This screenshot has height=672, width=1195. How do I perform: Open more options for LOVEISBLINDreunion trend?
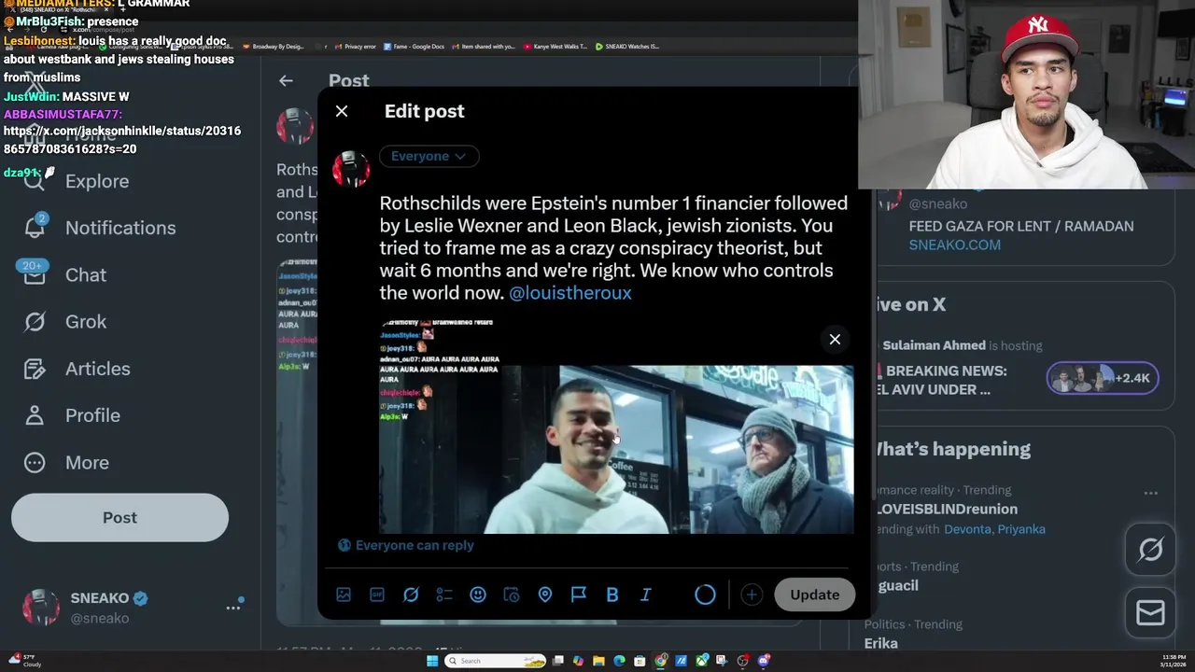click(x=1150, y=493)
